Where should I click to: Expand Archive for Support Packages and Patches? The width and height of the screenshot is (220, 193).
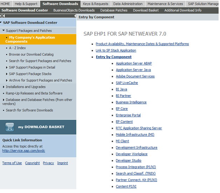coord(7,80)
